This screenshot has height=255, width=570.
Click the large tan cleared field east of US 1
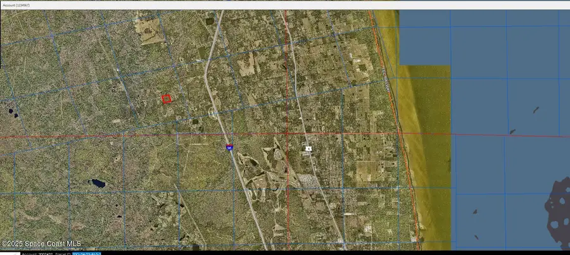pos(368,171)
